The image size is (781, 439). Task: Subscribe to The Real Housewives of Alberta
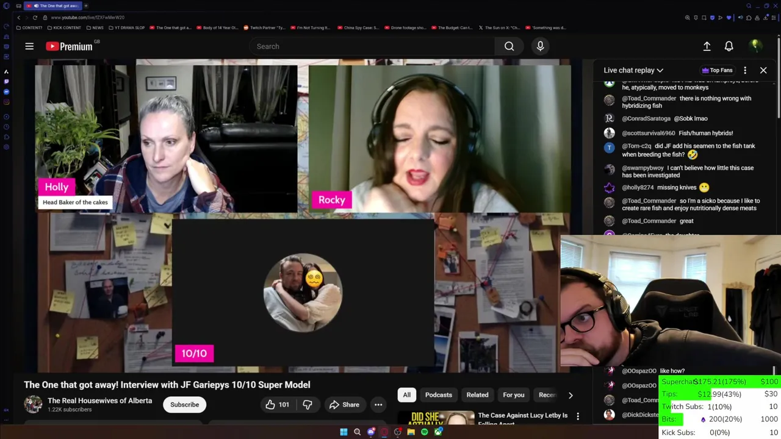pos(184,405)
